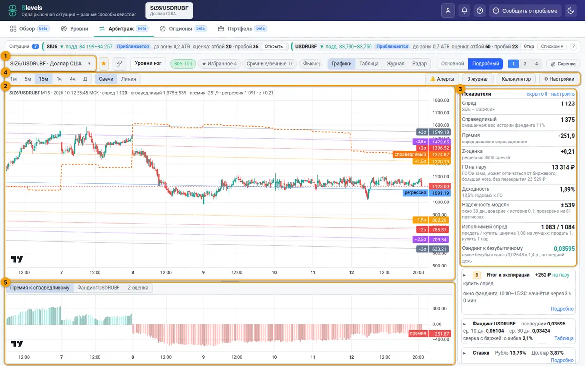Switch to dark theme with moon icon
Screen dimensions: 585x366
click(570, 11)
